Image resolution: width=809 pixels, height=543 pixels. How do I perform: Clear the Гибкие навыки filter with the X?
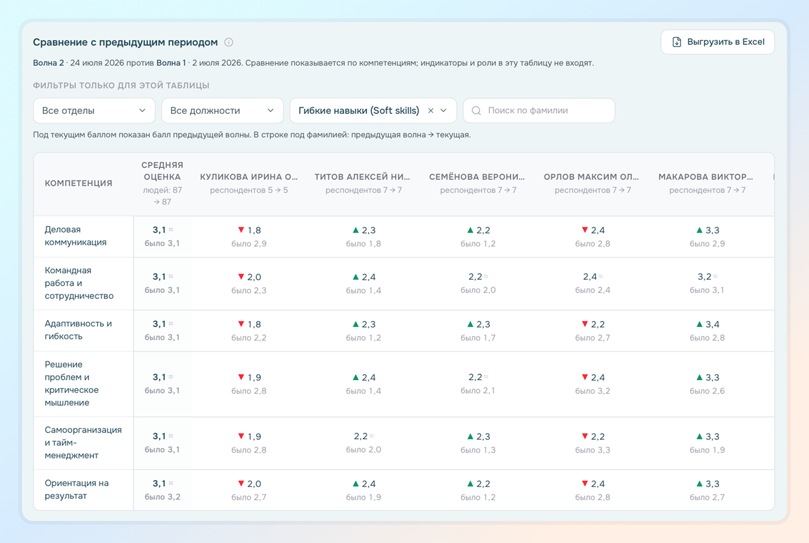point(431,111)
